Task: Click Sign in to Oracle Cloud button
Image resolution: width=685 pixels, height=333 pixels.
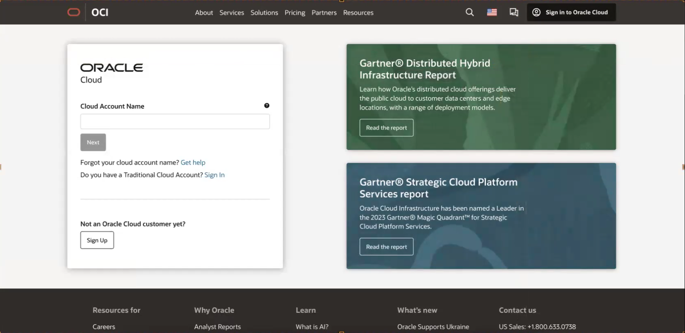Action: (571, 13)
